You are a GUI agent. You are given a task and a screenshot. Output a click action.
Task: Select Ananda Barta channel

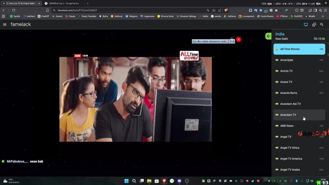tap(299, 93)
